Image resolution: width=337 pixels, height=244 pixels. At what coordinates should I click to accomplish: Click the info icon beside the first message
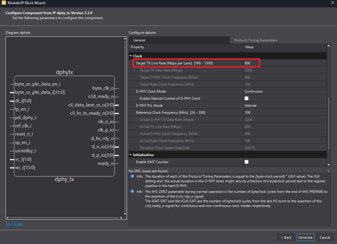132,176
